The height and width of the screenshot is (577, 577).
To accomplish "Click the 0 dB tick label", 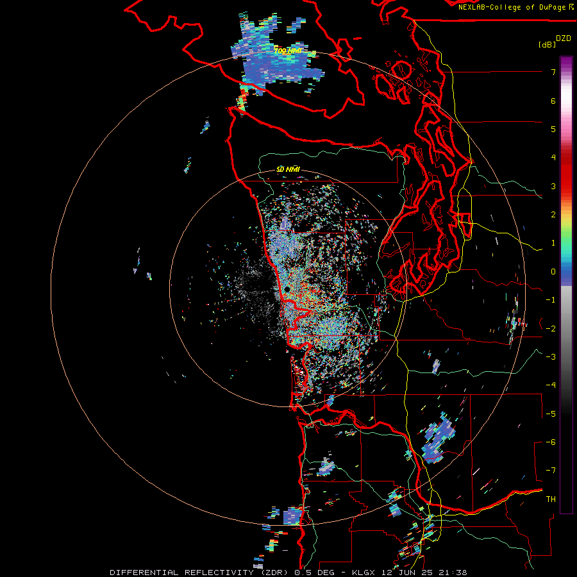I will [x=553, y=272].
